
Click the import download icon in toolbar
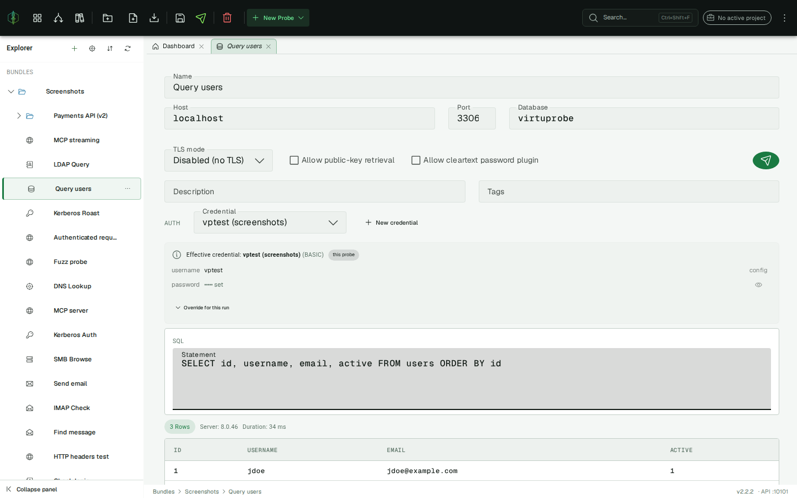[154, 18]
